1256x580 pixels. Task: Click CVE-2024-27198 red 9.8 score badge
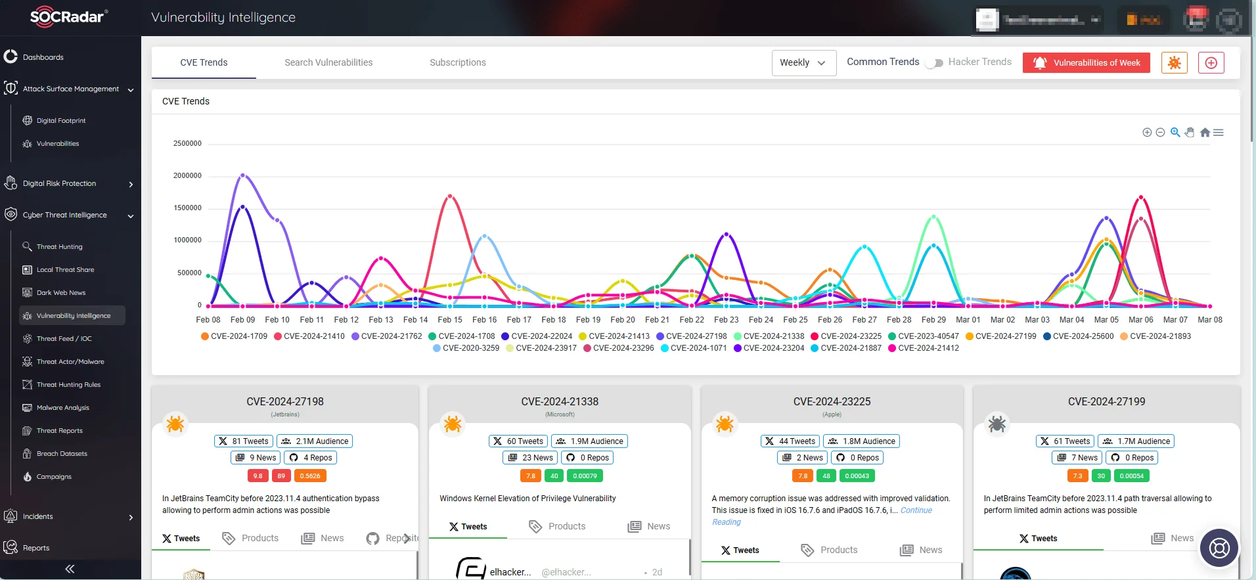point(258,476)
